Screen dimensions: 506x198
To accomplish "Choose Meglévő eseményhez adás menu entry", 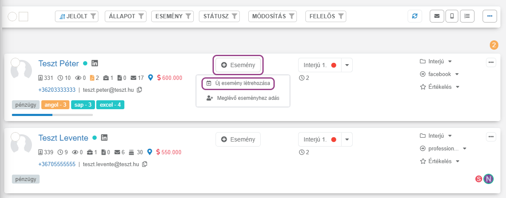I will click(242, 98).
